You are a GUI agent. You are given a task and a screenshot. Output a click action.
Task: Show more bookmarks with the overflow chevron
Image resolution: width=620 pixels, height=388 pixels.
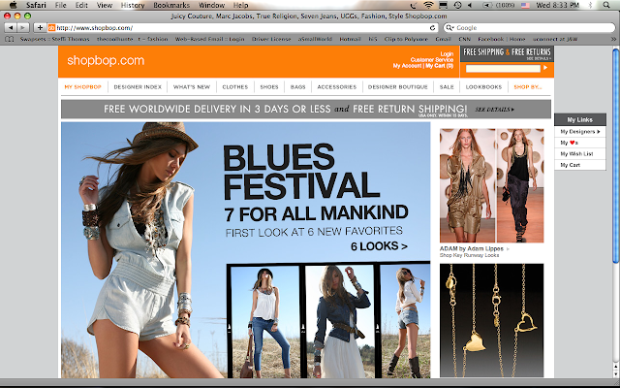coord(613,39)
